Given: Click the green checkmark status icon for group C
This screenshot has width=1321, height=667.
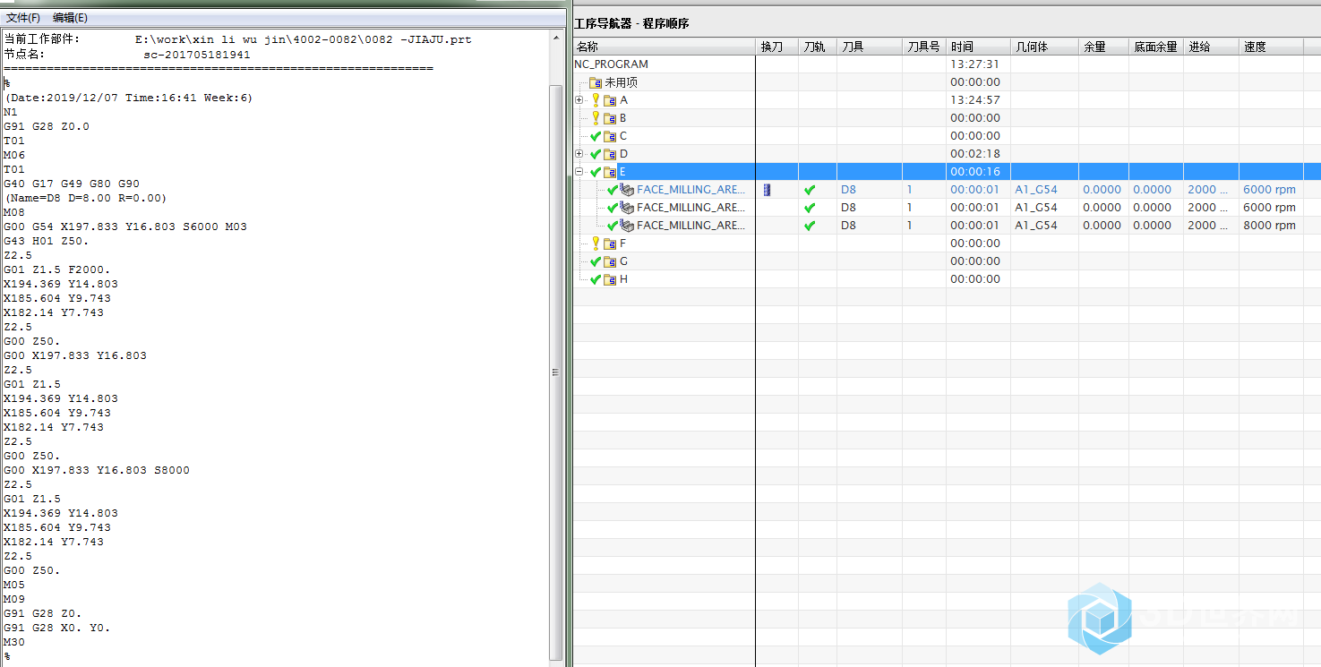Looking at the screenshot, I should [x=596, y=136].
